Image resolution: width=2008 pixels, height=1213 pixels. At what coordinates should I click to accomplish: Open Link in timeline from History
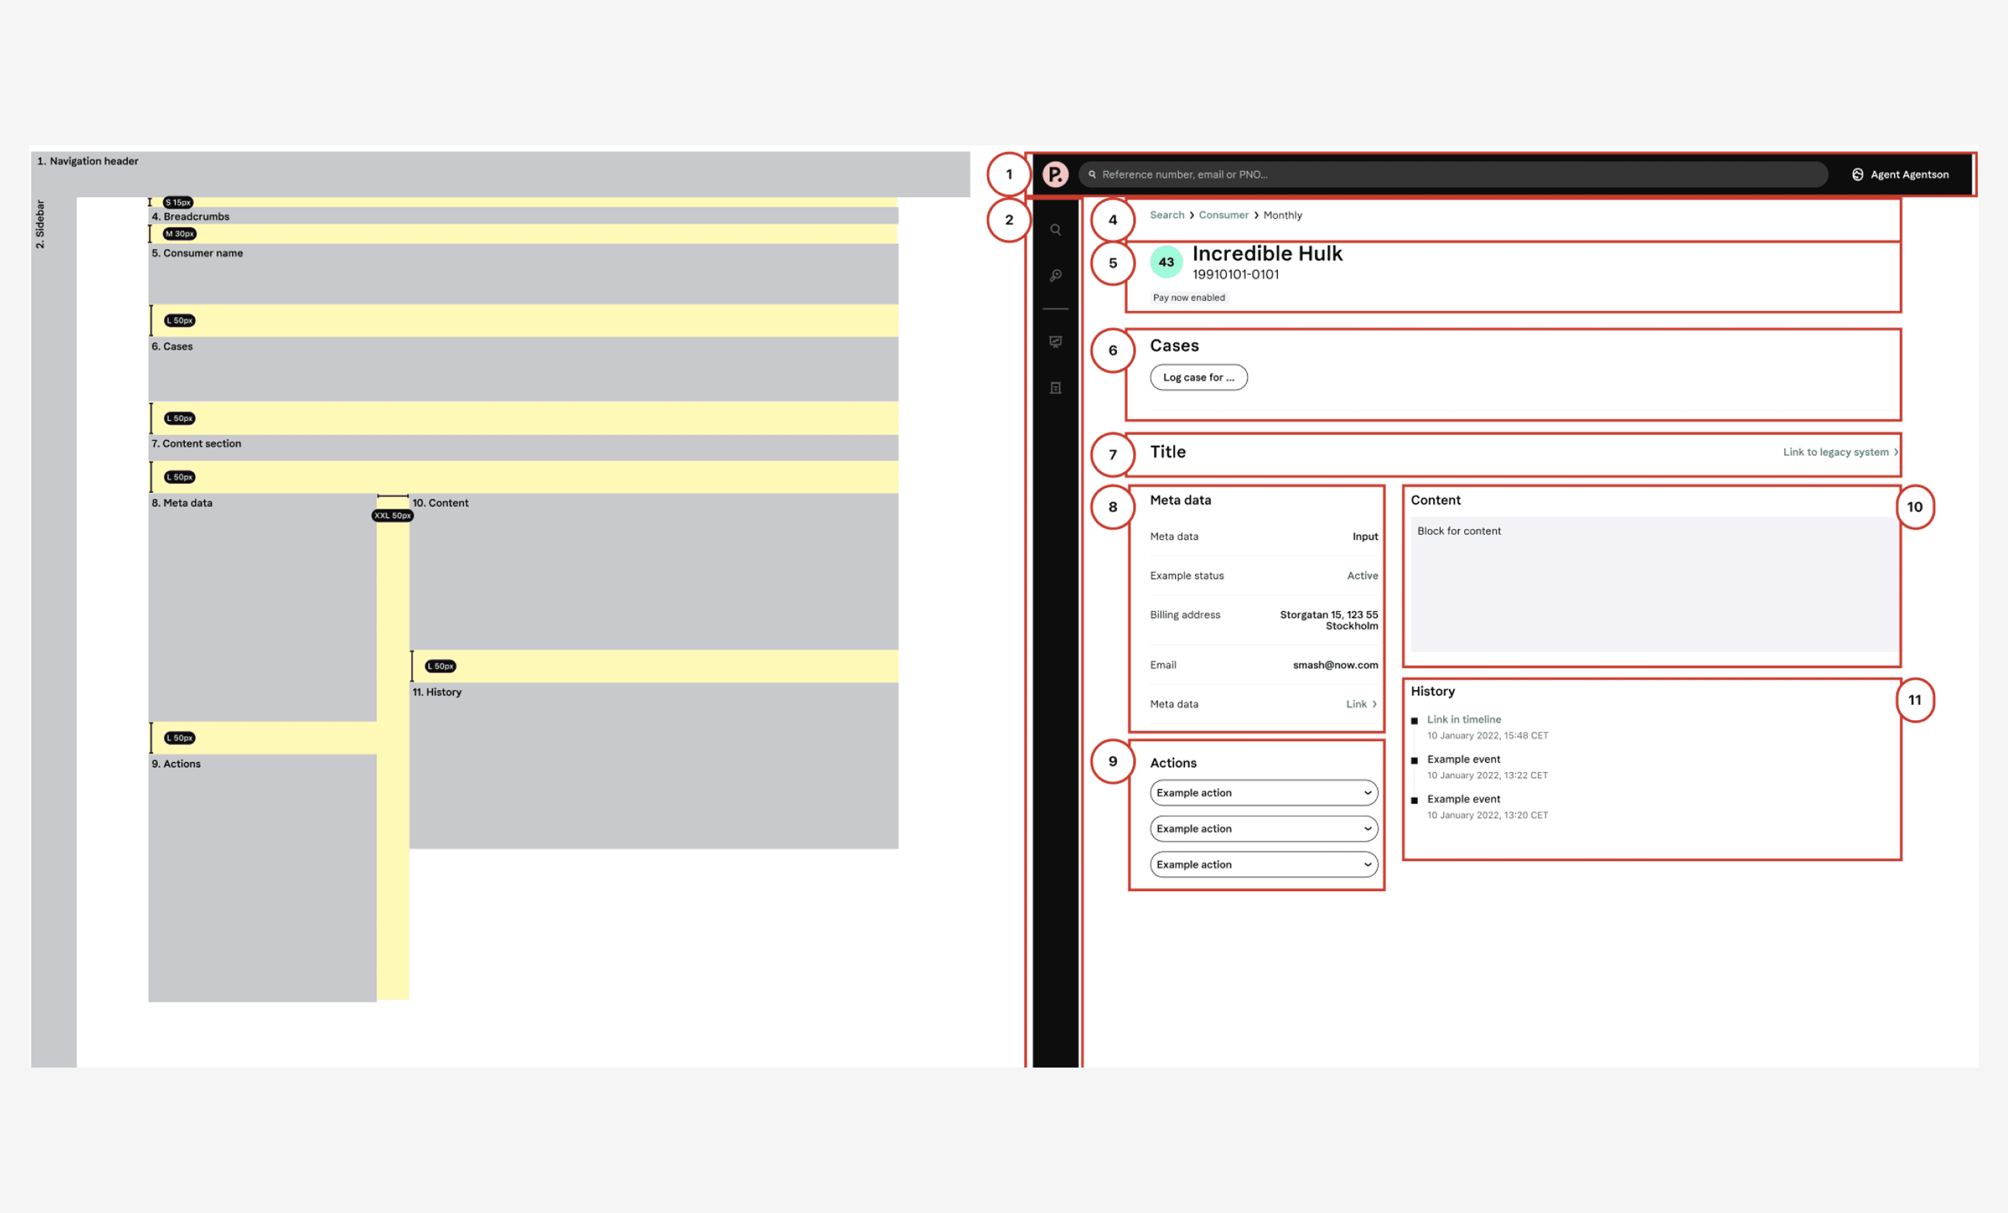1464,719
